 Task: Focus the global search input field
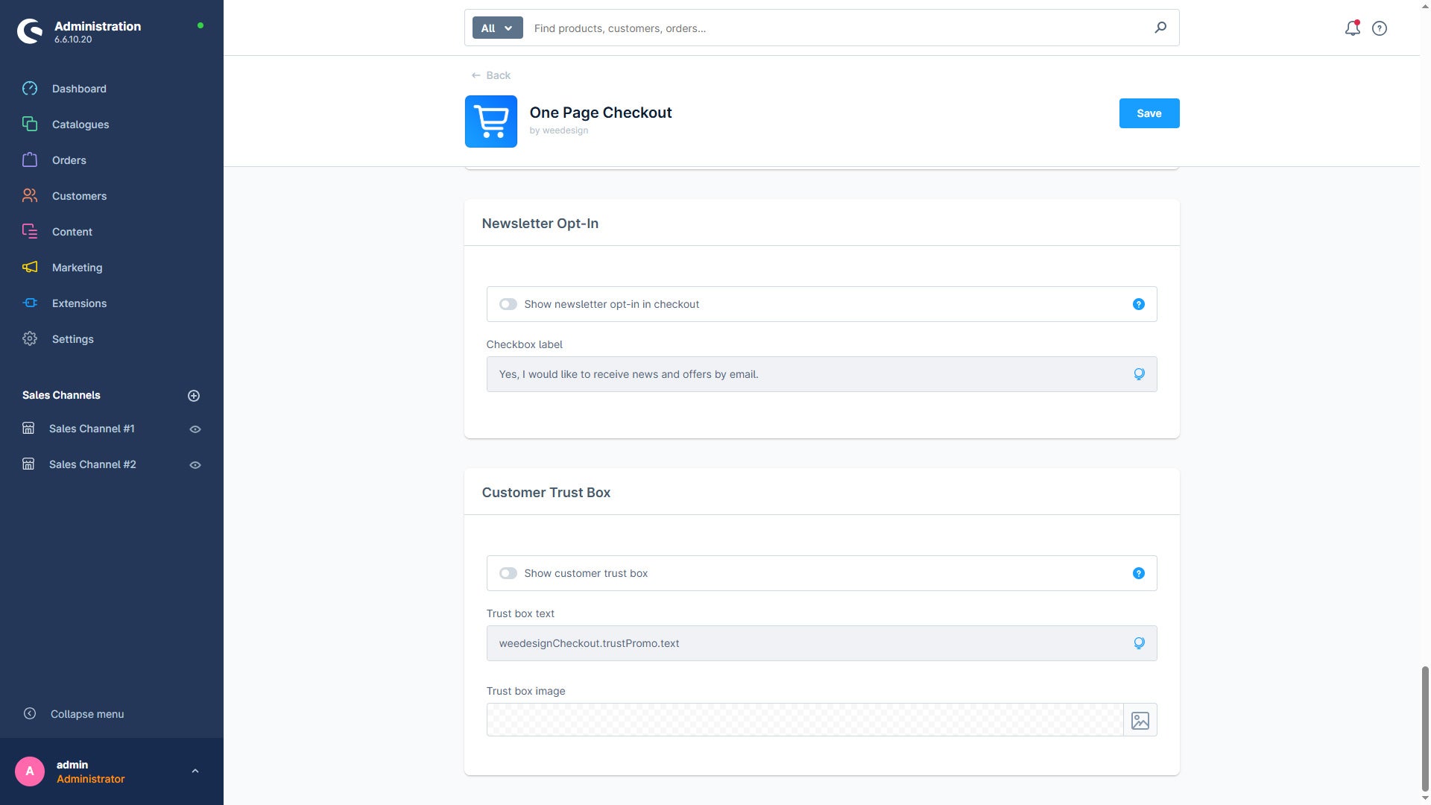point(838,28)
